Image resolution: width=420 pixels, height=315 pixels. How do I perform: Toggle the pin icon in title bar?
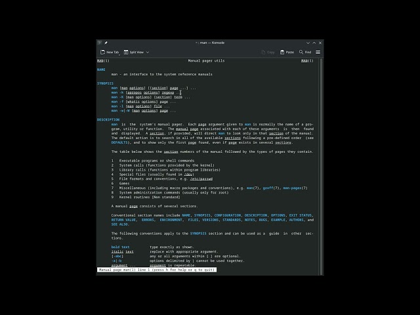tap(106, 43)
